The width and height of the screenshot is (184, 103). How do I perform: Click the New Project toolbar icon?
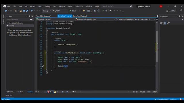(16, 11)
